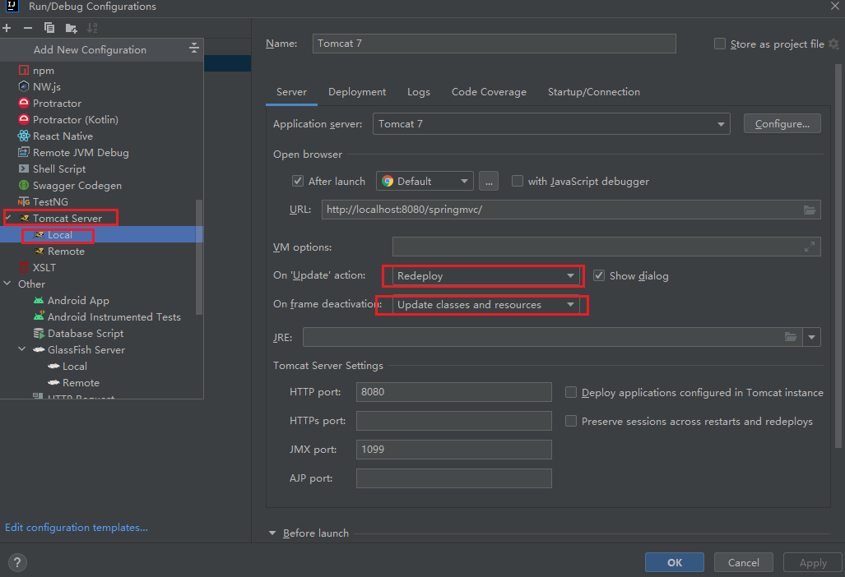Screen dimensions: 845x577
Task: Click the Swagger Codegen icon
Action: [x=24, y=185]
